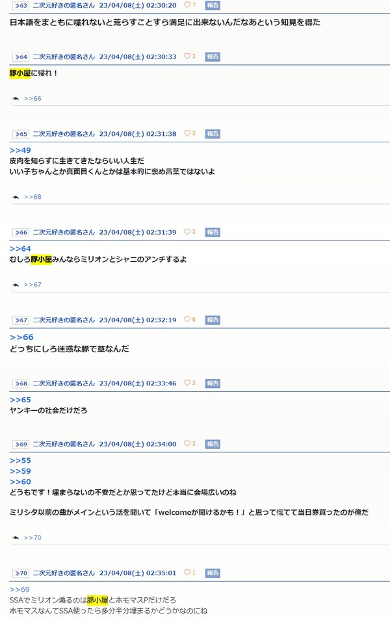
Task: Click the highlighted 豚小屋 in post 70
Action: (97, 601)
